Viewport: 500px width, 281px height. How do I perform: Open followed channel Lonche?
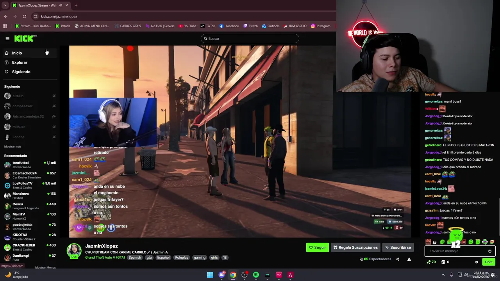(30, 137)
